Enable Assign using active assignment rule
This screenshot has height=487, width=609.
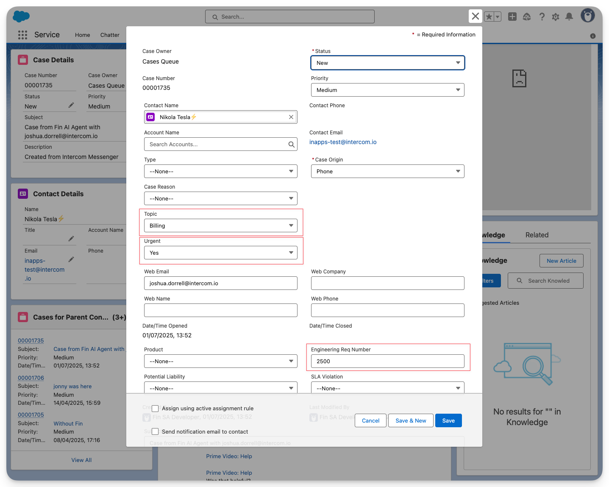pyautogui.click(x=155, y=409)
